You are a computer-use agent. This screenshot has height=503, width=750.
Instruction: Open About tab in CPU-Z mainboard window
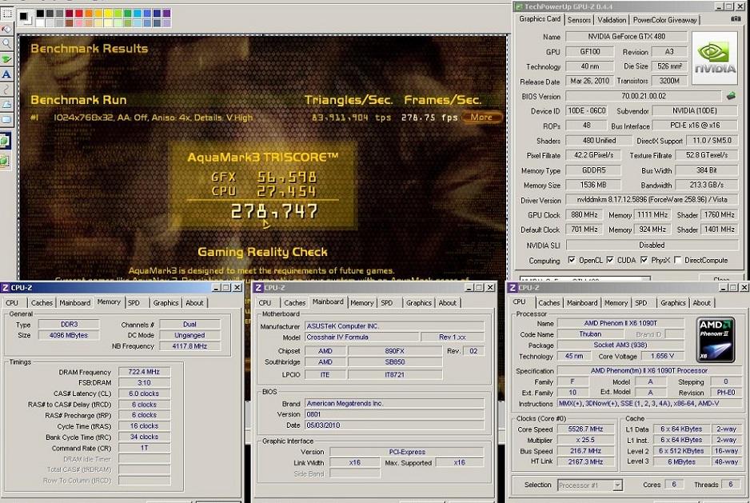pyautogui.click(x=448, y=302)
